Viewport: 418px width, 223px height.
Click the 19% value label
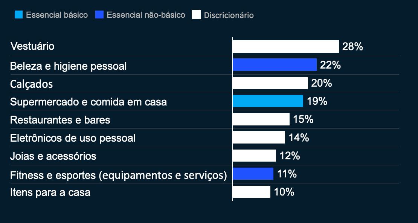pyautogui.click(x=317, y=101)
